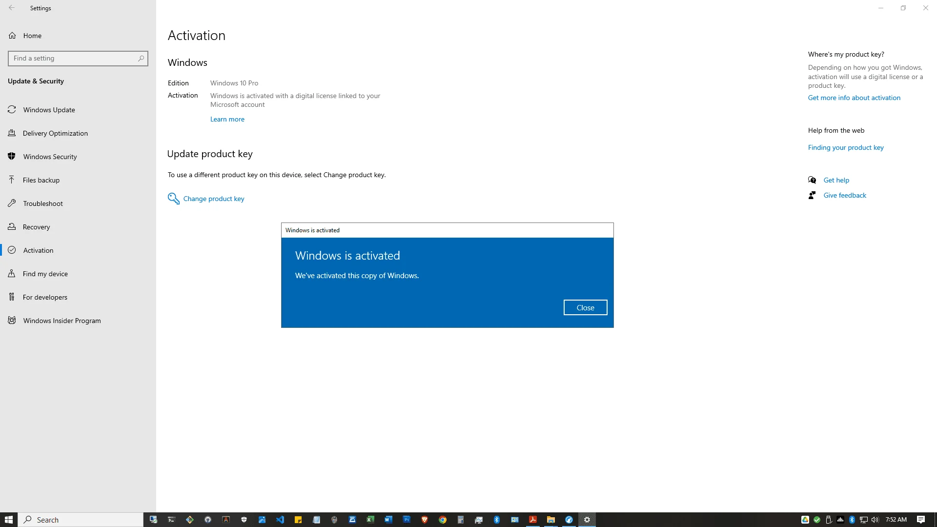Click the Windows Start button
The height and width of the screenshot is (527, 937).
[x=9, y=520]
